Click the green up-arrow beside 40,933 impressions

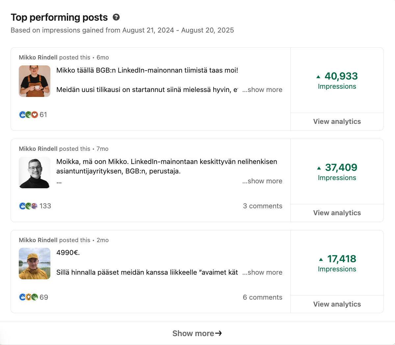[x=318, y=77]
